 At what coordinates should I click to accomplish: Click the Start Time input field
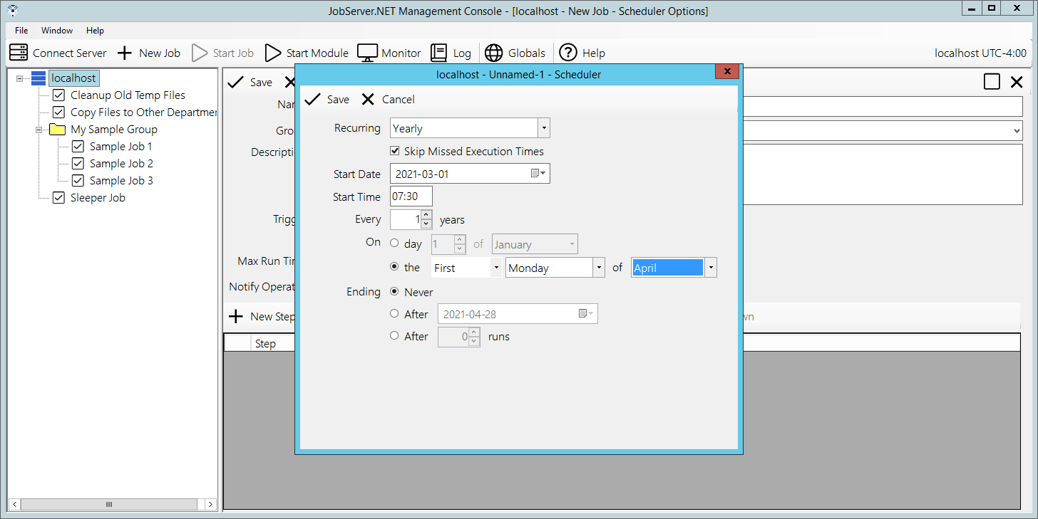[411, 196]
